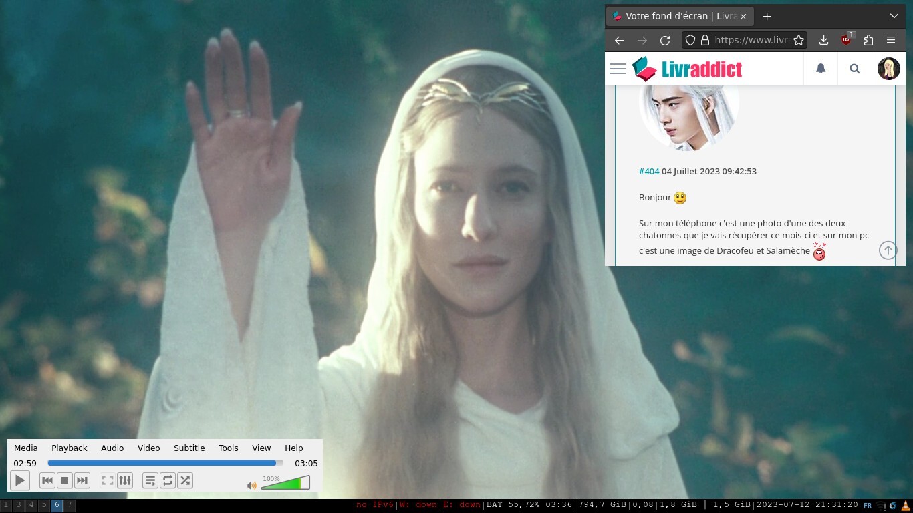Viewport: 913px width, 513px height.
Task: Click the date and time 2023-07-12 21:31:20
Action: pos(807,505)
